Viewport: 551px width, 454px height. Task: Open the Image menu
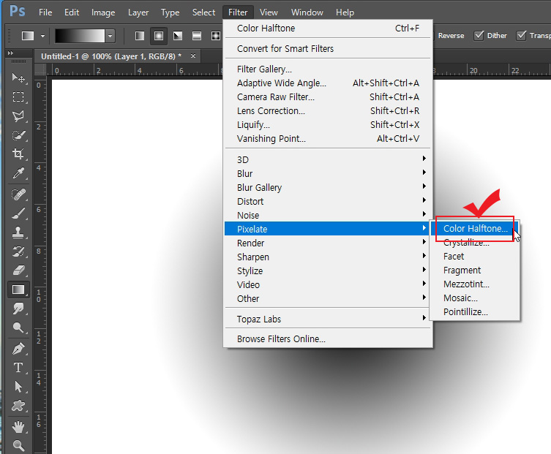click(103, 12)
